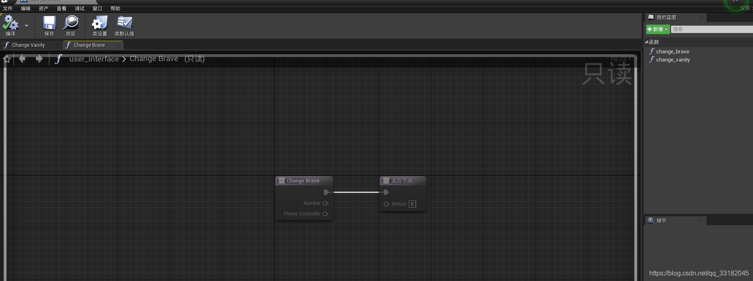The height and width of the screenshot is (281, 753).
Task: Click the Browse (浏览) magnifier icon
Action: tap(71, 23)
